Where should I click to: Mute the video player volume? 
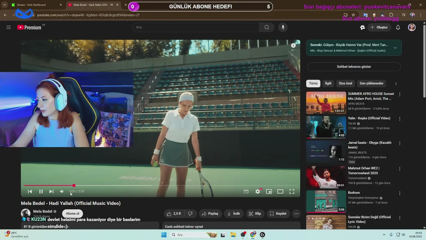[62, 191]
